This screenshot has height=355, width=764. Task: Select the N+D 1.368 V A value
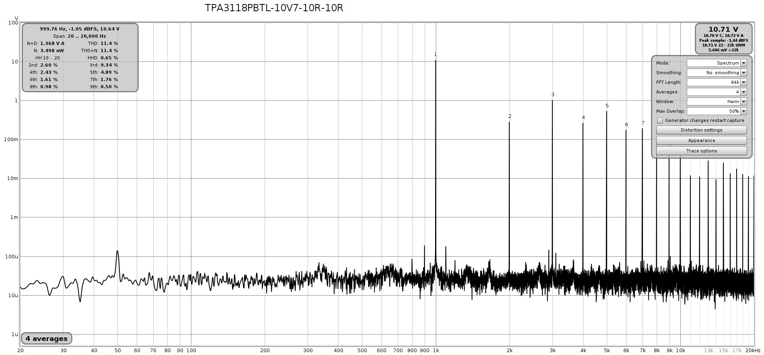click(52, 43)
